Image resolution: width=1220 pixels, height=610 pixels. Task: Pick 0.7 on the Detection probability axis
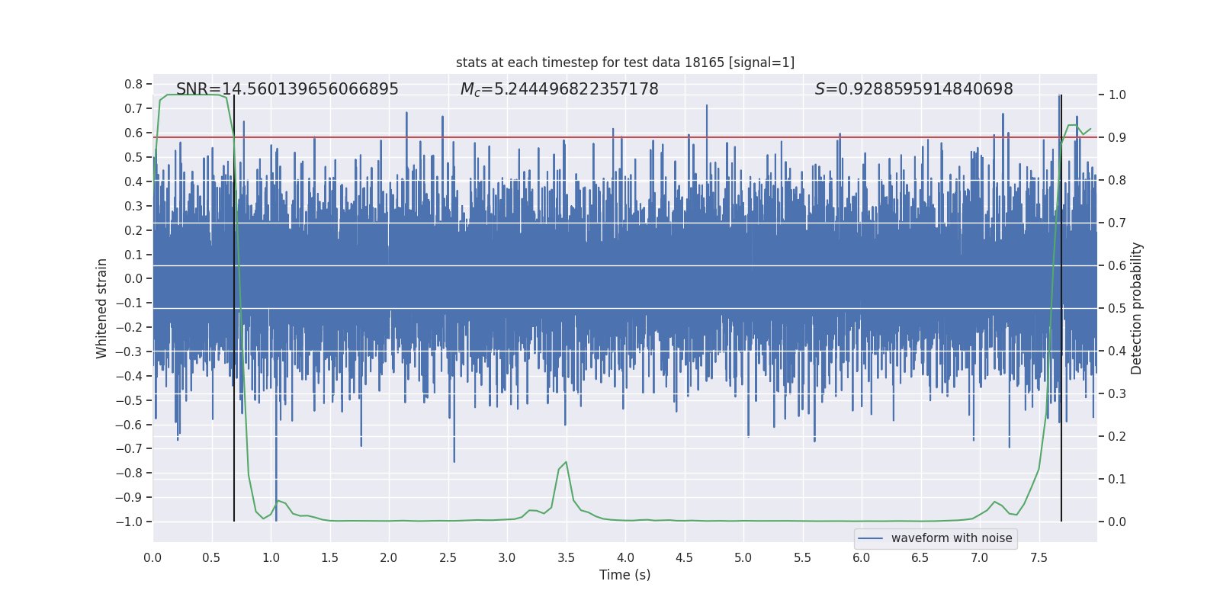pyautogui.click(x=1117, y=223)
